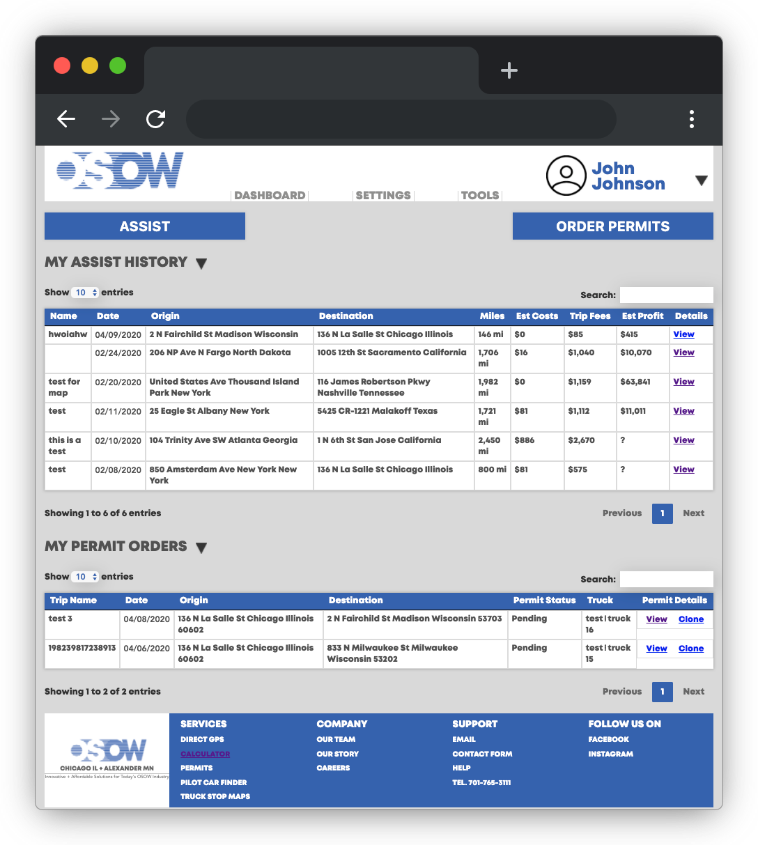This screenshot has height=845, width=758.
Task: Open the SETTINGS menu item
Action: pos(383,196)
